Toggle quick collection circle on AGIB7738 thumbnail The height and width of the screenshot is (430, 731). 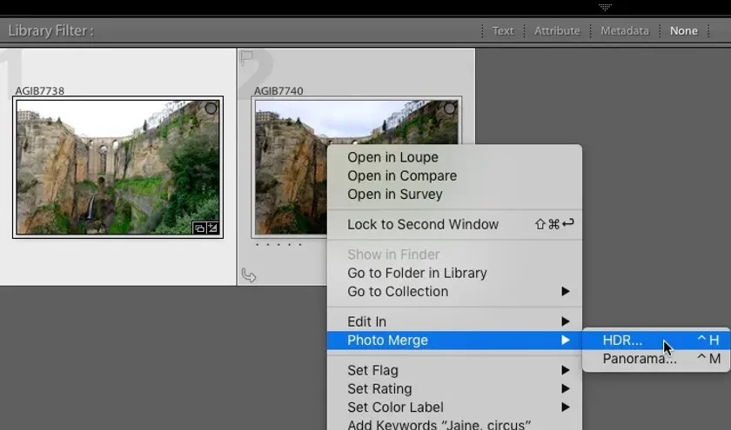[211, 109]
